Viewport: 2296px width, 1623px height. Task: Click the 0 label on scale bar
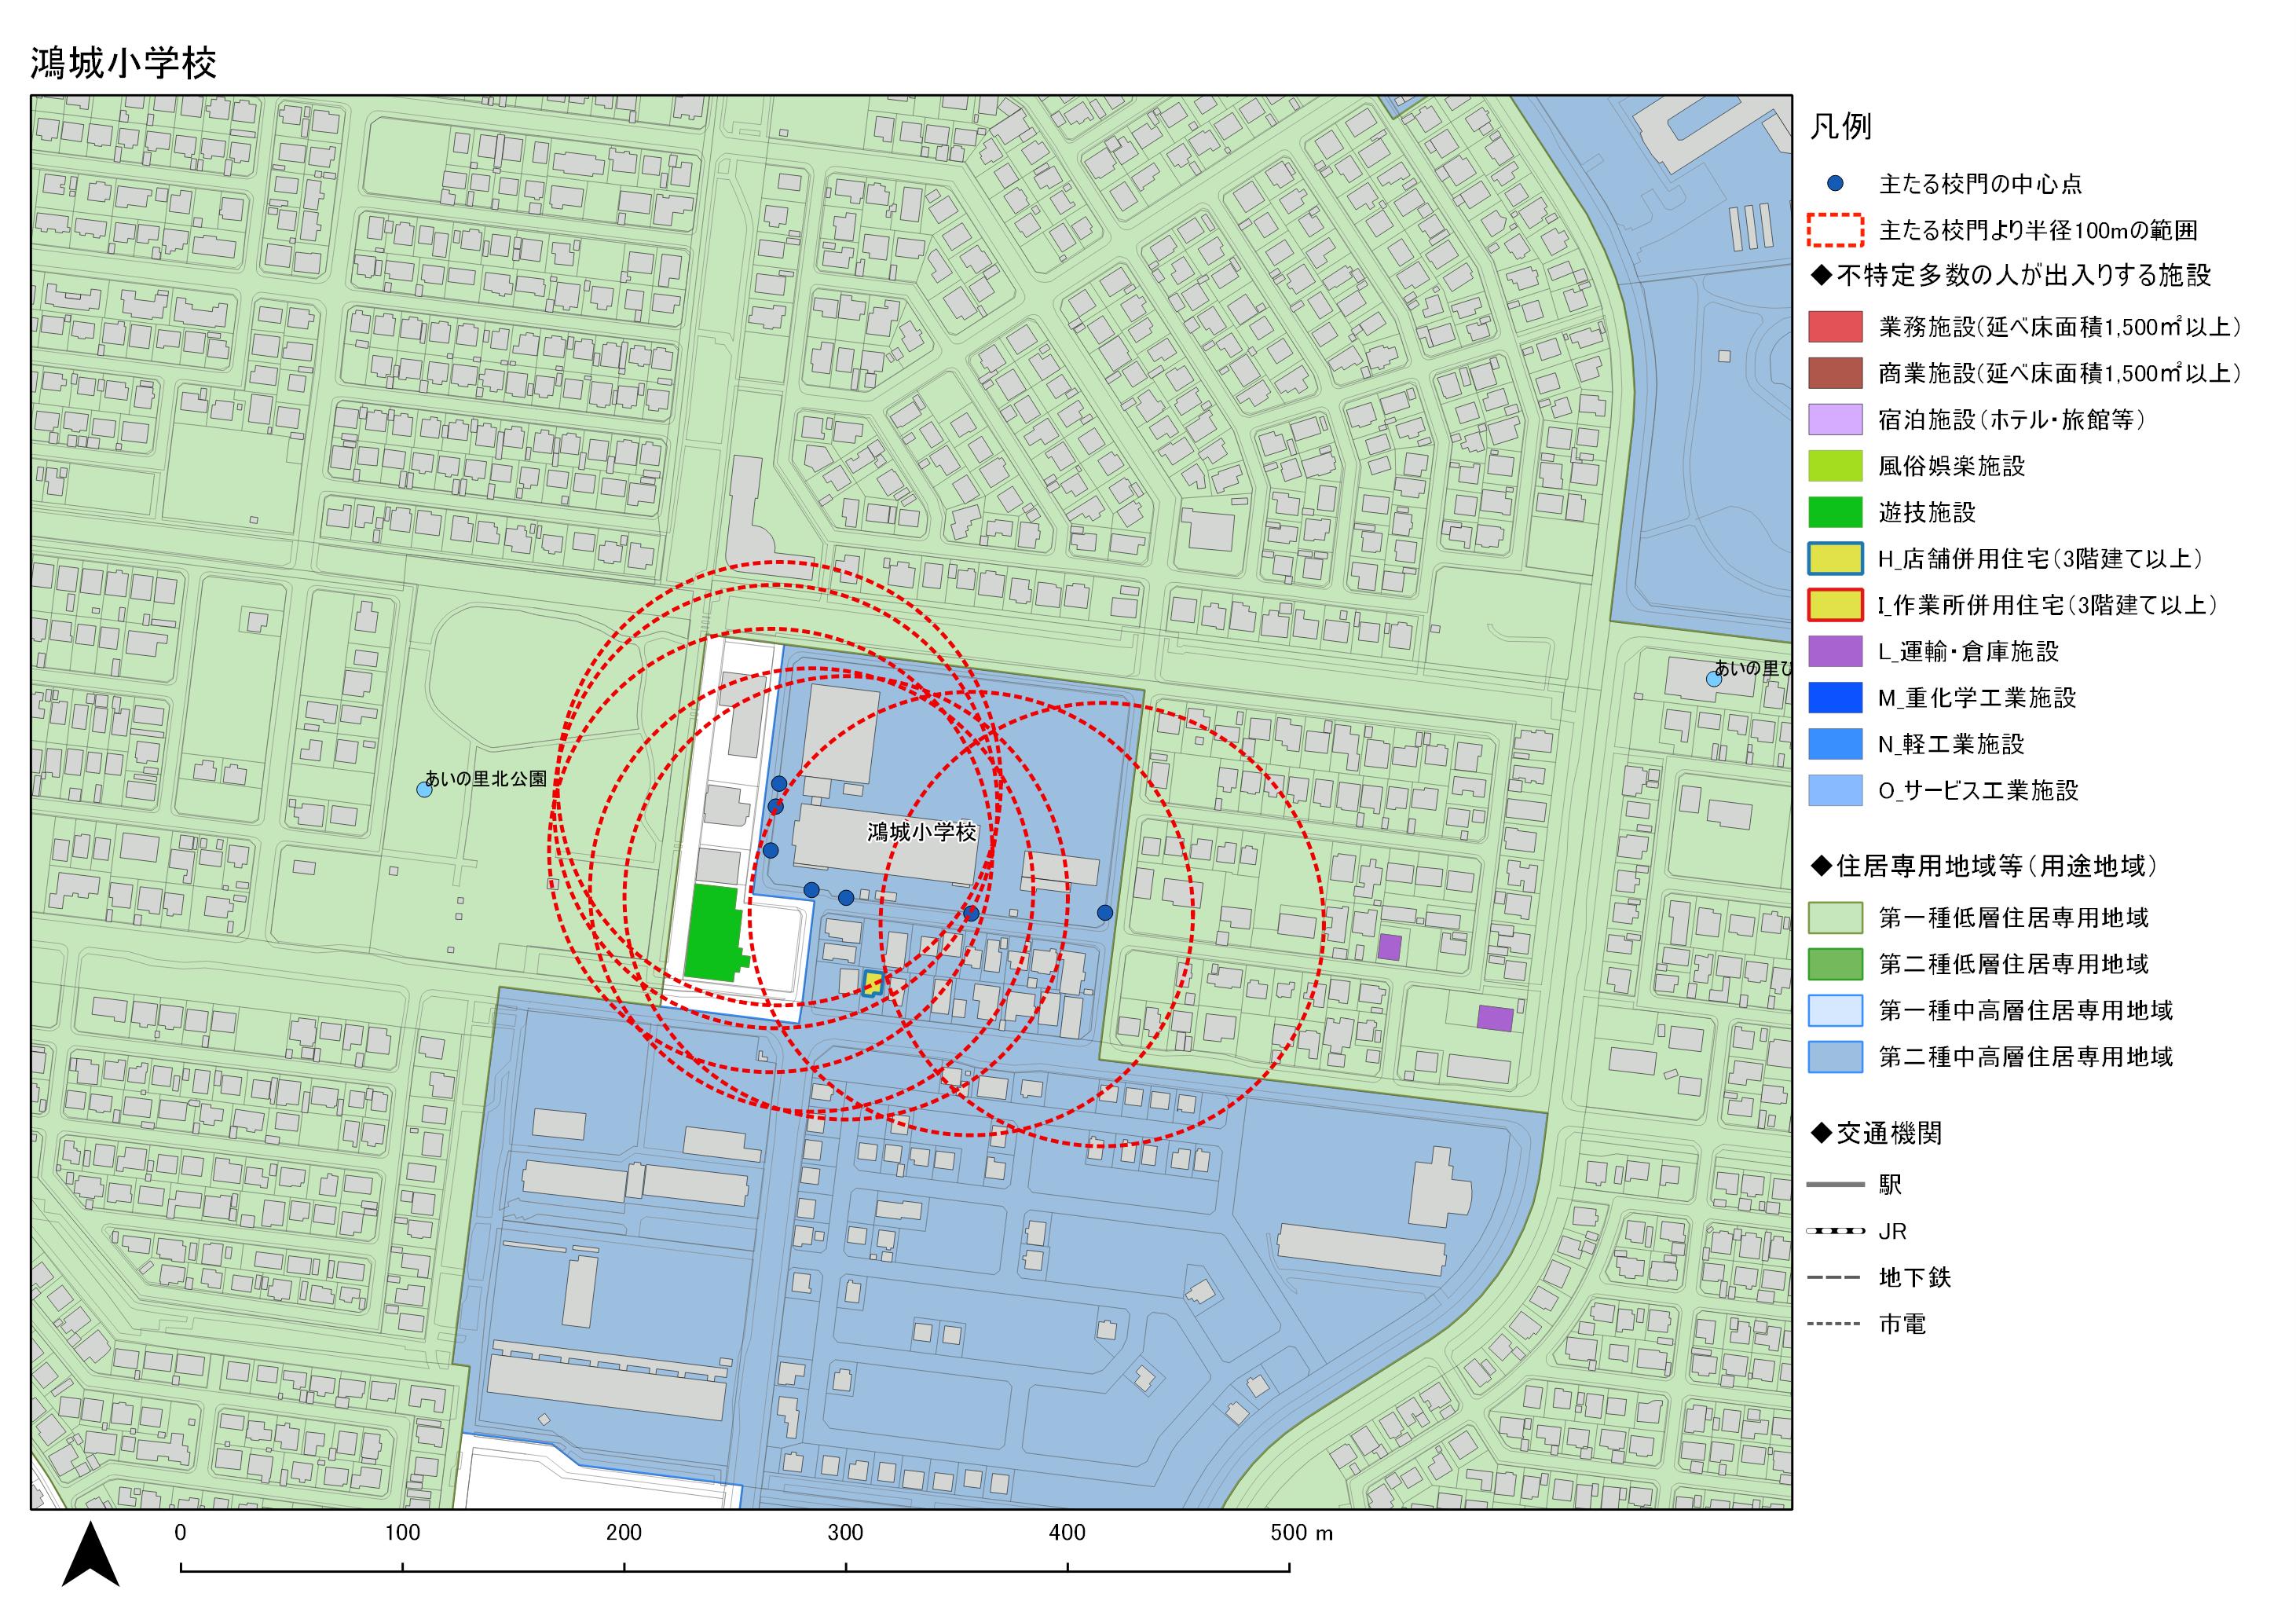pos(180,1532)
